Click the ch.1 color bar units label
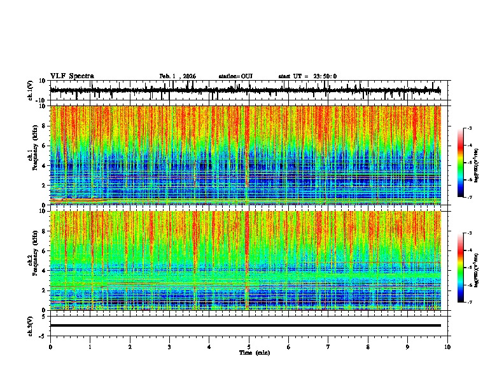Viewport: 504px width, 389px height. pos(477,166)
